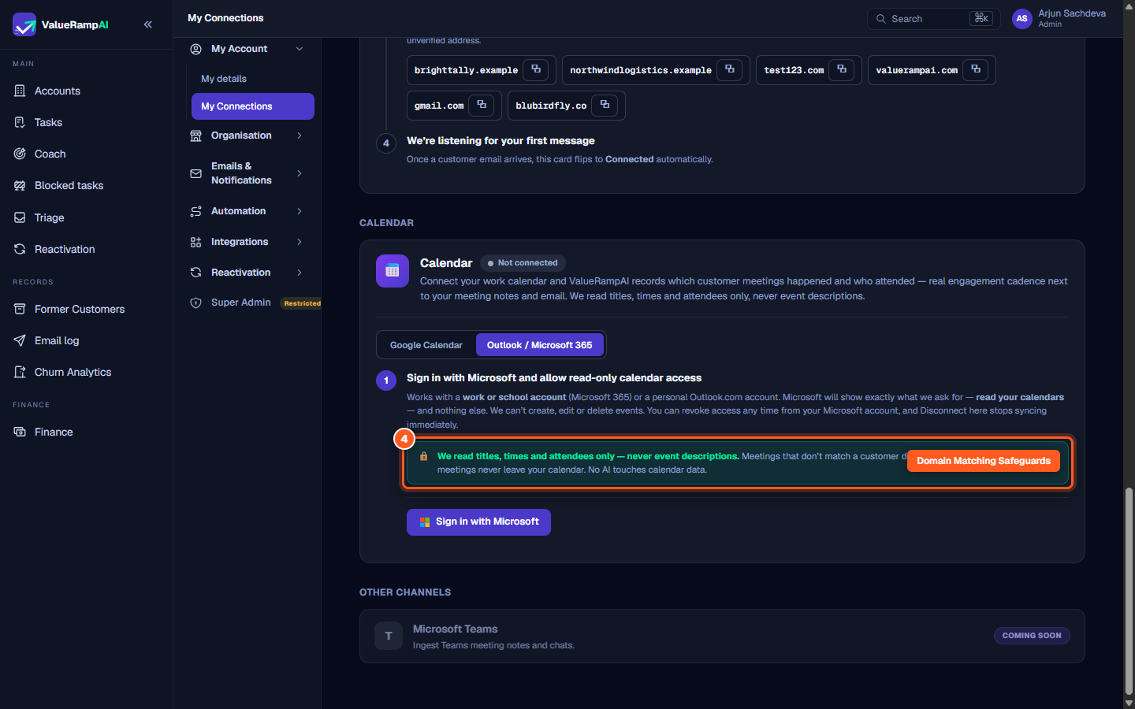Image resolution: width=1135 pixels, height=709 pixels.
Task: Click the Coming Soon badge
Action: coord(1032,636)
